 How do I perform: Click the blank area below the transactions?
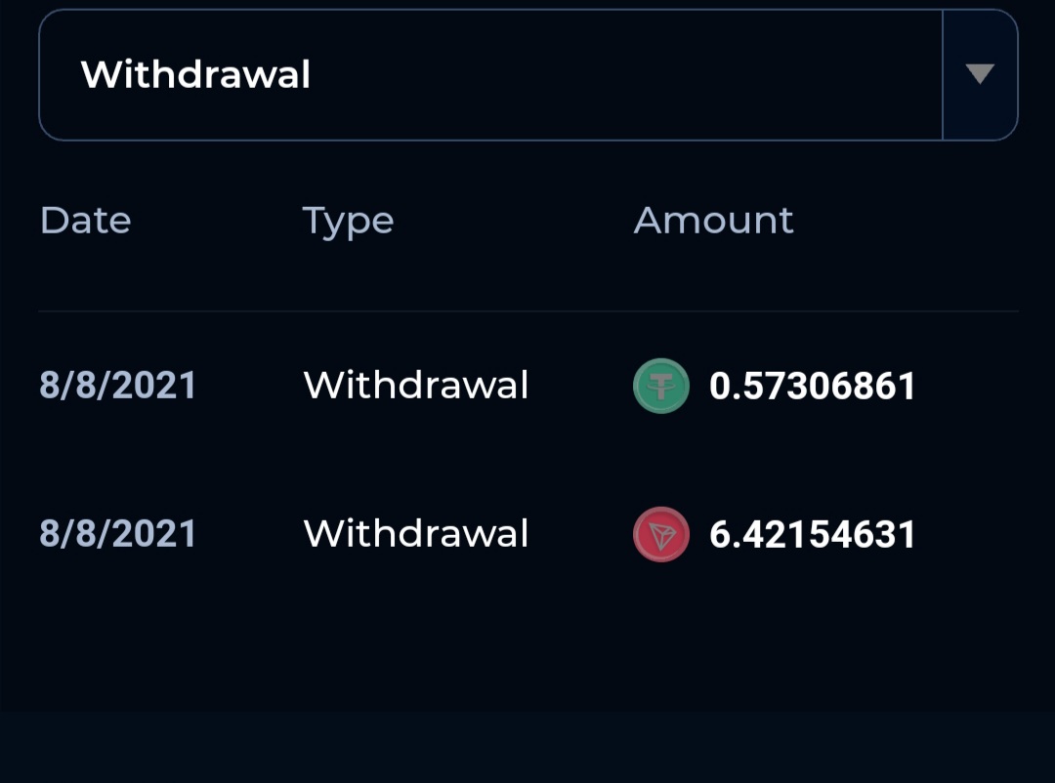527,644
